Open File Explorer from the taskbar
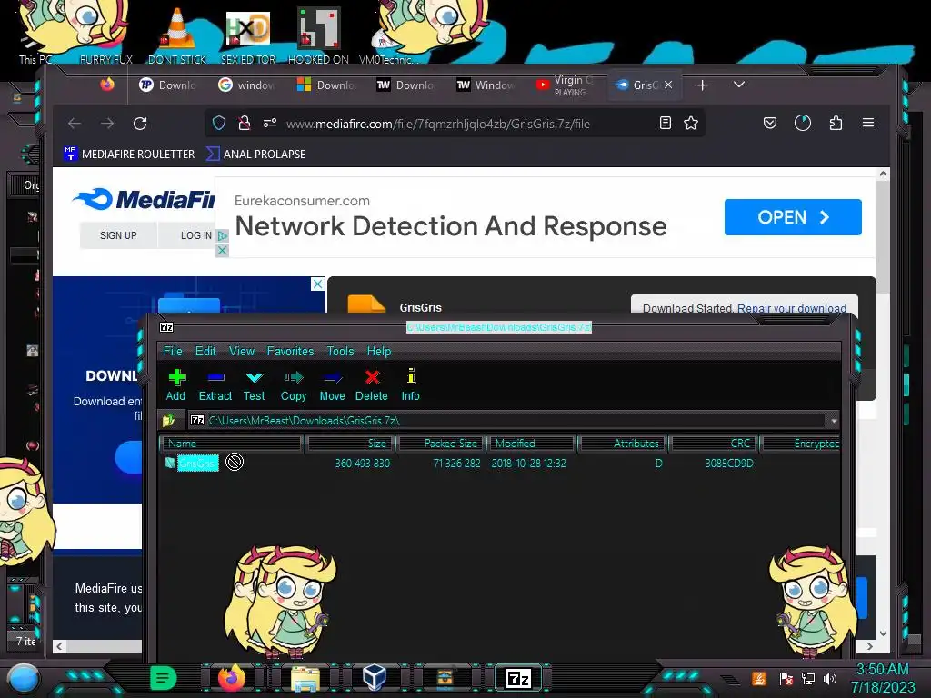 [x=305, y=678]
